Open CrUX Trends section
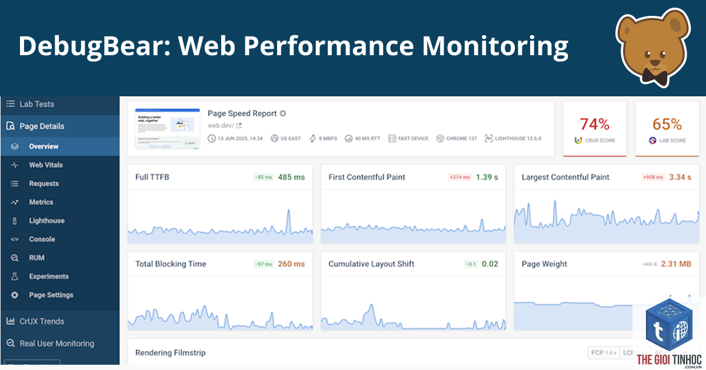The height and width of the screenshot is (370, 706). 59,321
